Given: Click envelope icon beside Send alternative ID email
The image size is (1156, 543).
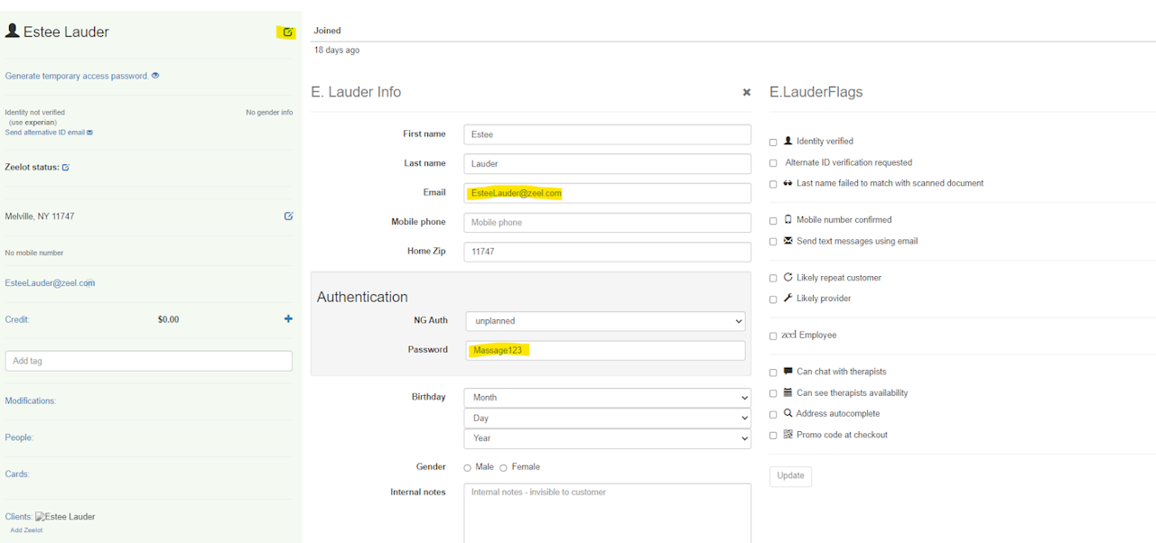Looking at the screenshot, I should (x=89, y=133).
